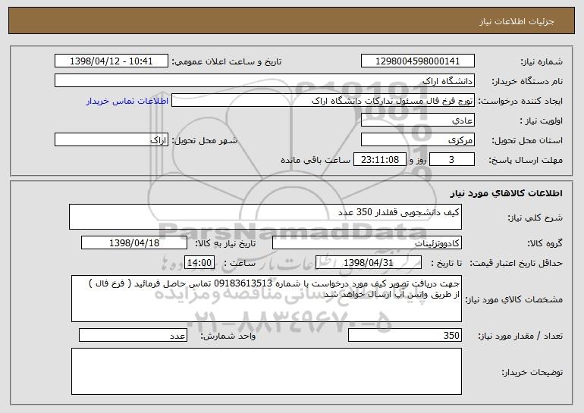Click the priority field showing عادي
This screenshot has height=413, width=584.
tap(417, 120)
